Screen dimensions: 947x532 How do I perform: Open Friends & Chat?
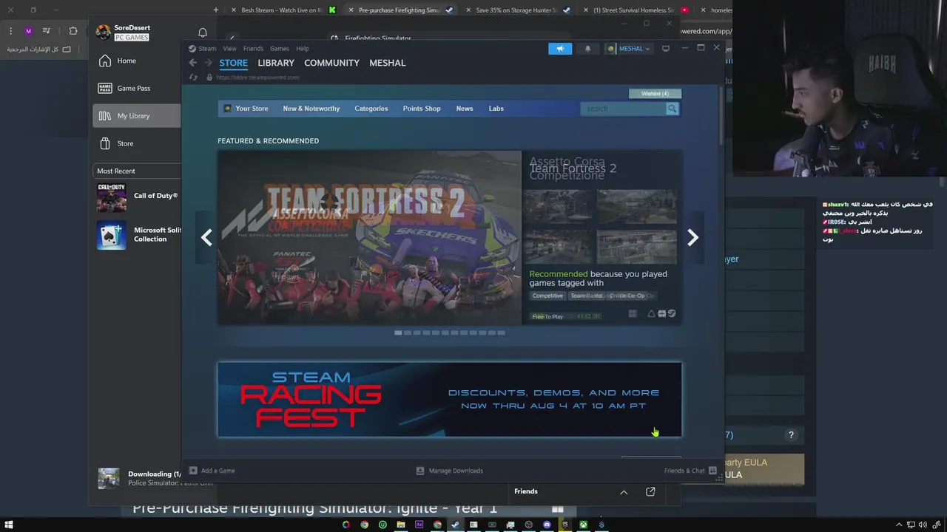click(690, 471)
